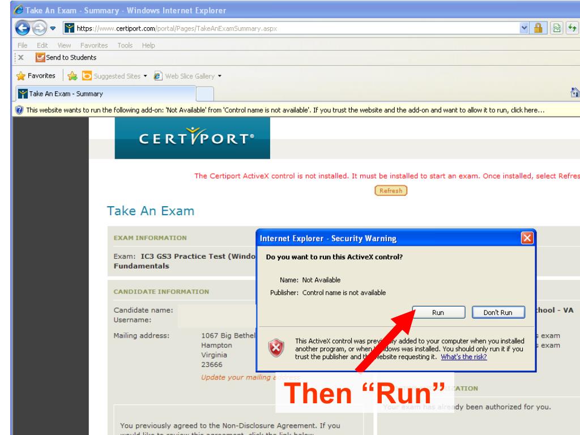Click the EXAM INFORMATION section header
Image resolution: width=580 pixels, height=435 pixels.
click(150, 238)
